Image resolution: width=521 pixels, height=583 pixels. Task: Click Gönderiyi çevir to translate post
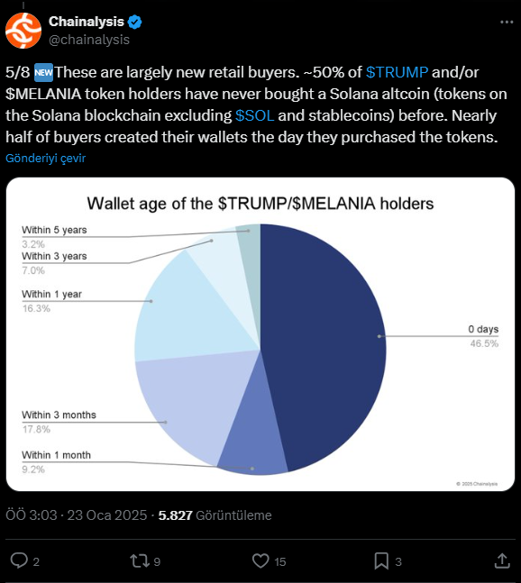(45, 158)
